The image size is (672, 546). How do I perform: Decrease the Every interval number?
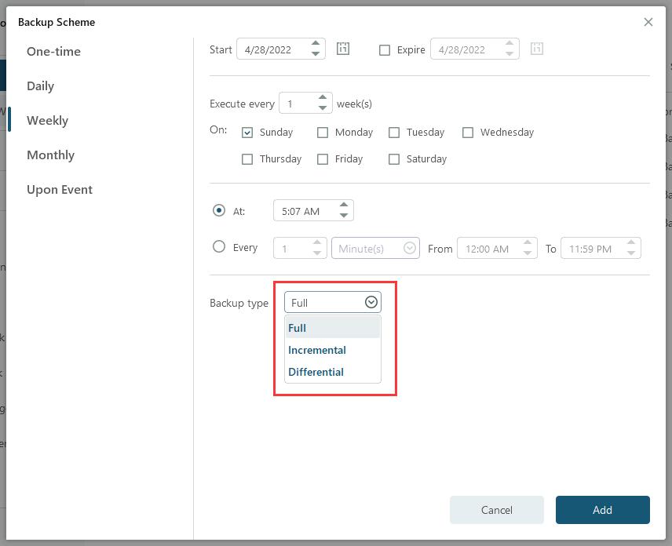click(x=317, y=253)
